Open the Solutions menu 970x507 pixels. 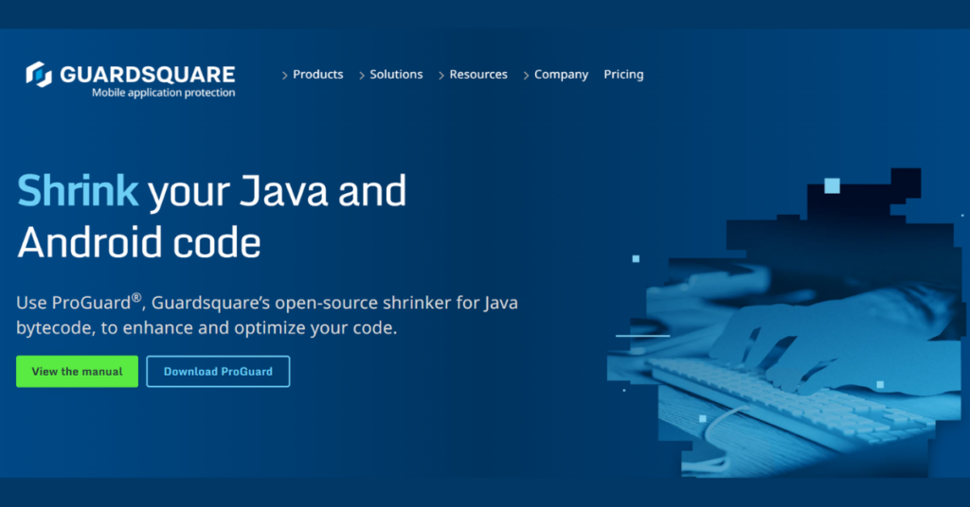[x=396, y=74]
